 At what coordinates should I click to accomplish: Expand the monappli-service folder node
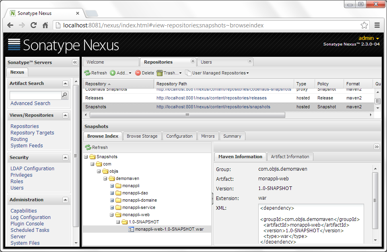click(x=112, y=208)
